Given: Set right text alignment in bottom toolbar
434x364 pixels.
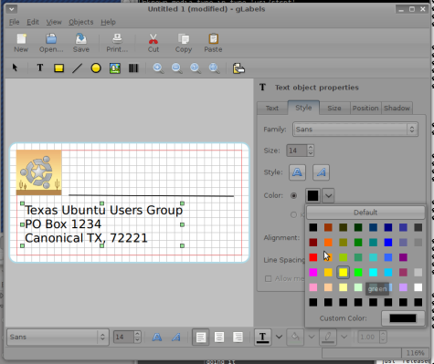Looking at the screenshot, I should [238, 337].
